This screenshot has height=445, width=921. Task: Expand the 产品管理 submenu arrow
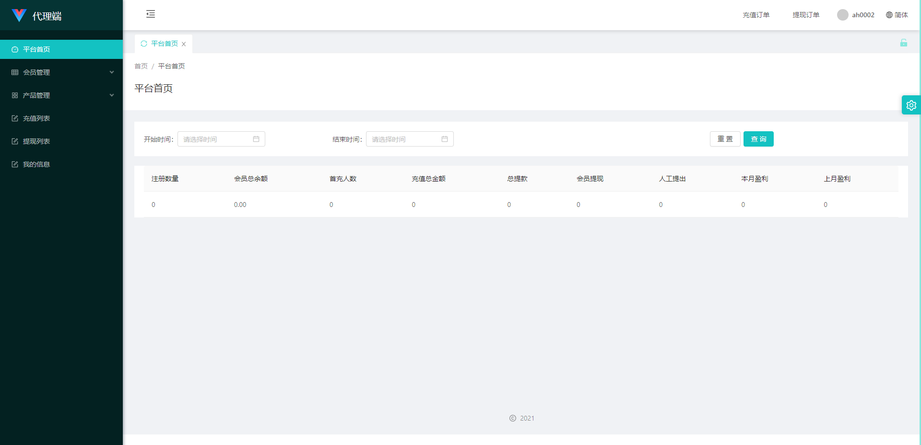point(112,95)
